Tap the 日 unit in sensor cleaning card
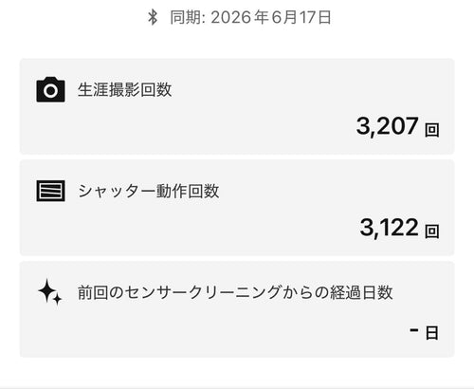Screen dimensions: 474x389 coord(432,333)
